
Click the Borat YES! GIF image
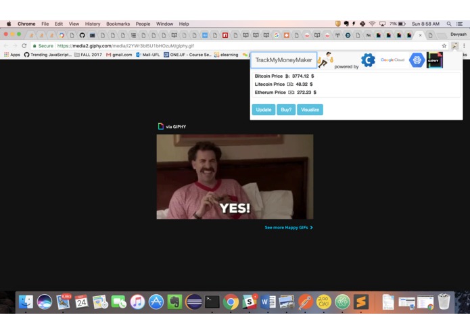point(235,176)
